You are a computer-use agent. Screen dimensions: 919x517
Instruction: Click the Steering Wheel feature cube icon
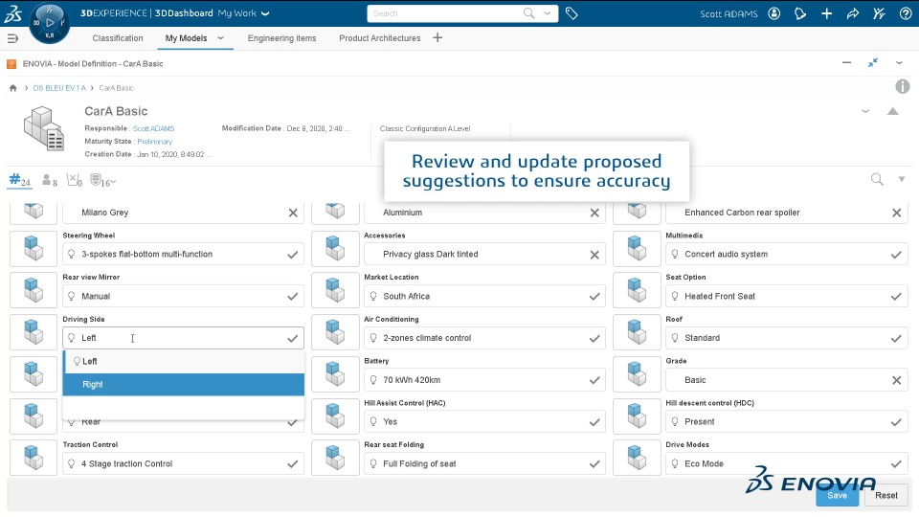34,248
